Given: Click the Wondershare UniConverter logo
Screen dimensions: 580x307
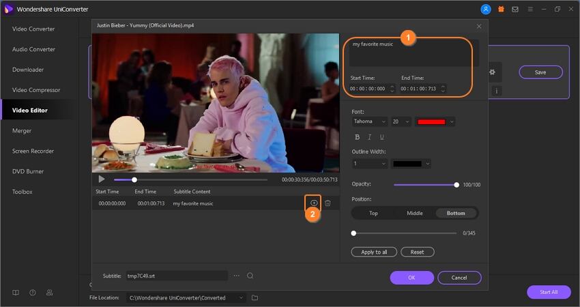Looking at the screenshot, I should point(8,9).
